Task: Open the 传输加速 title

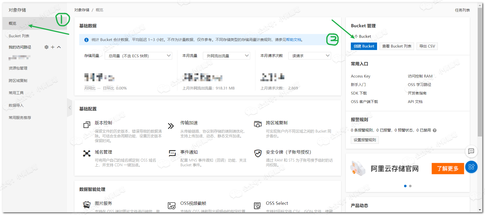Action: point(189,123)
